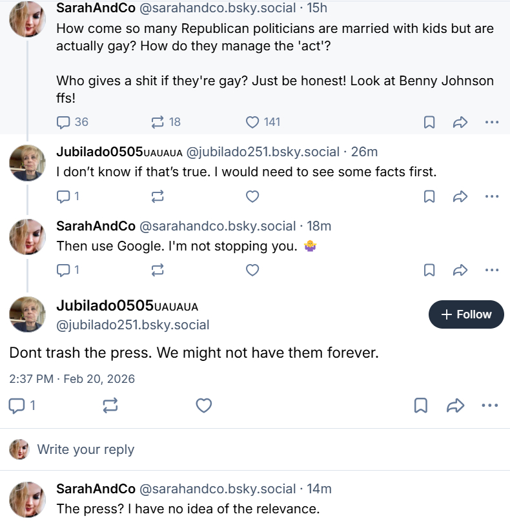Open more options on the top post
The image size is (510, 523).
(491, 122)
